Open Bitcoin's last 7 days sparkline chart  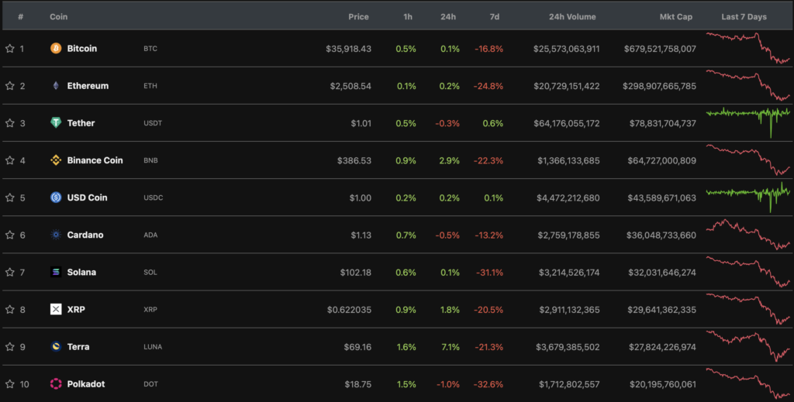[x=747, y=48]
